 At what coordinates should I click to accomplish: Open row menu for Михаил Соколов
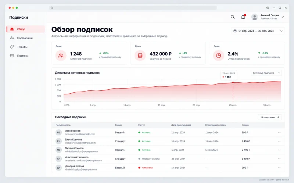point(279,150)
